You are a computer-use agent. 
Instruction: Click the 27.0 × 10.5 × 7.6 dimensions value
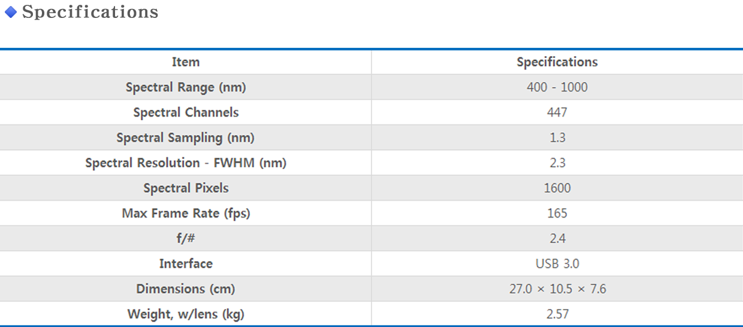(557, 289)
